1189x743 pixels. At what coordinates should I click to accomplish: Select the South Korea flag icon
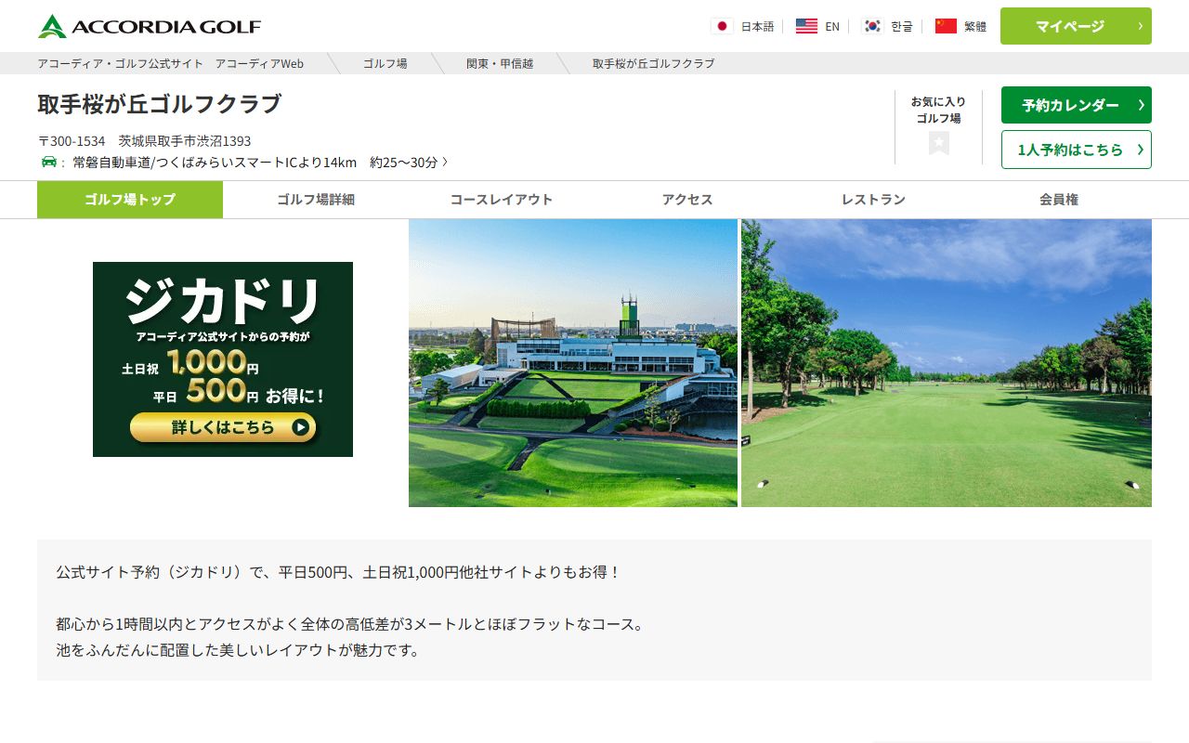tap(871, 26)
